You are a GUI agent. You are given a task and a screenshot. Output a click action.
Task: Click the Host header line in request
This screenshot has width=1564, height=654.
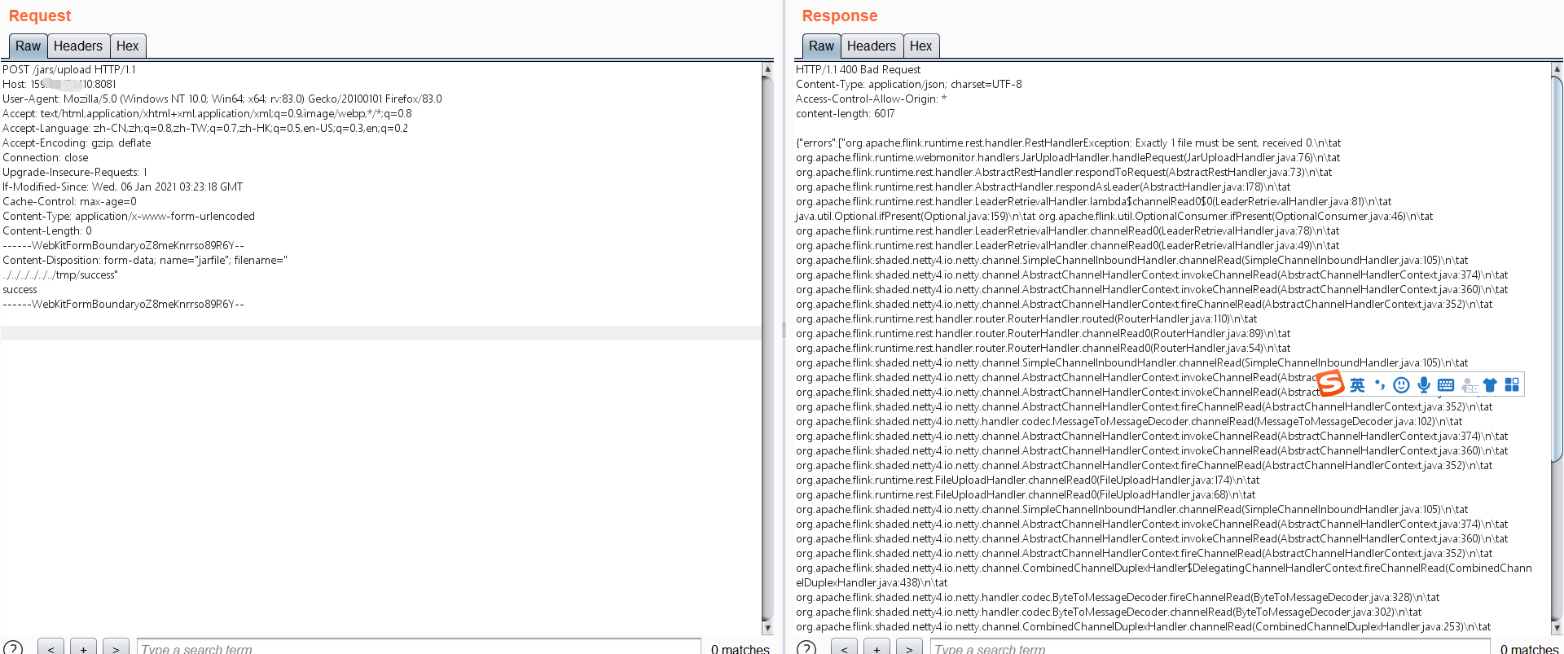coord(59,85)
